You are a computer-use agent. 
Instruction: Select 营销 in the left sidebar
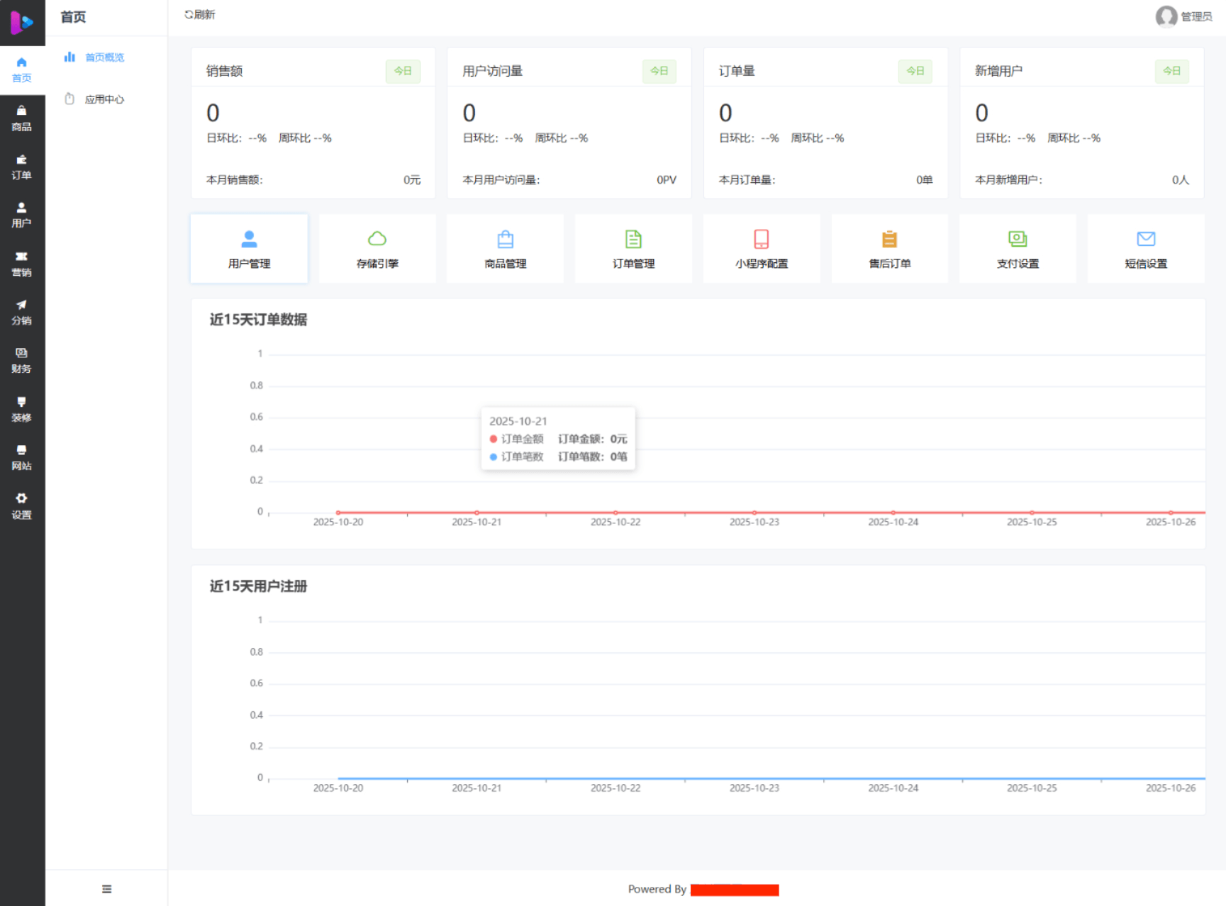pos(22,264)
